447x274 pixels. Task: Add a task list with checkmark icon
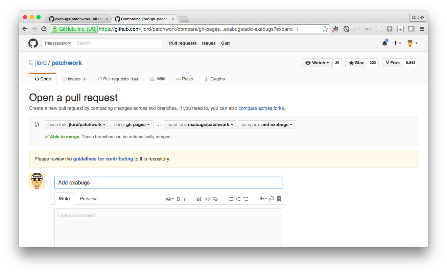[246, 199]
